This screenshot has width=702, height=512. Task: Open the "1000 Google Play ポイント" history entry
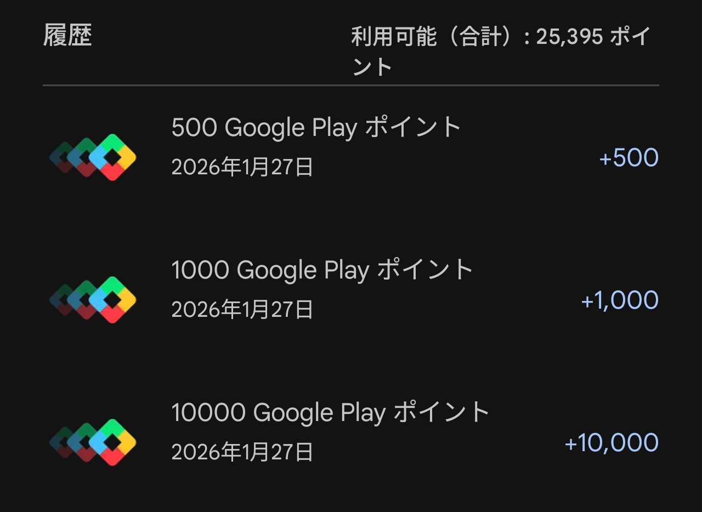tap(322, 270)
